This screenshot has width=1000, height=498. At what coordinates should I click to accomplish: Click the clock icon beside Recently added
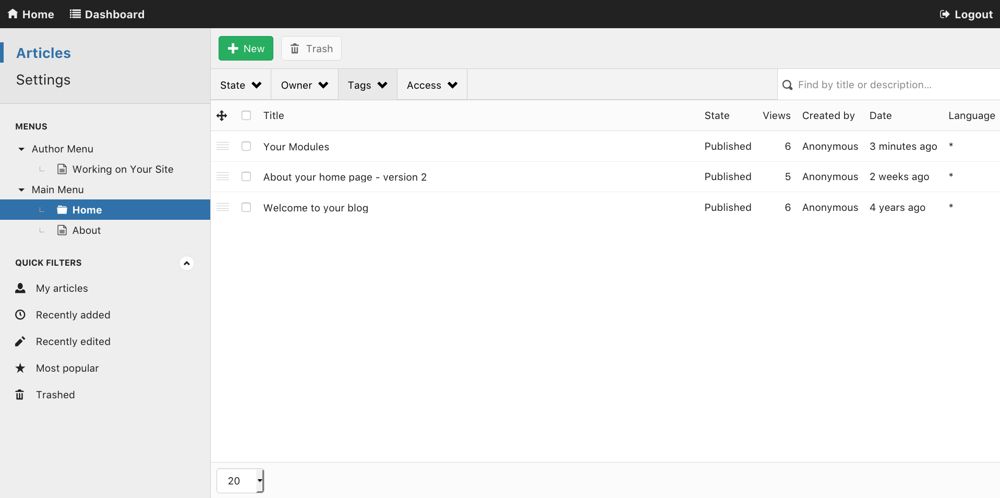(x=20, y=315)
